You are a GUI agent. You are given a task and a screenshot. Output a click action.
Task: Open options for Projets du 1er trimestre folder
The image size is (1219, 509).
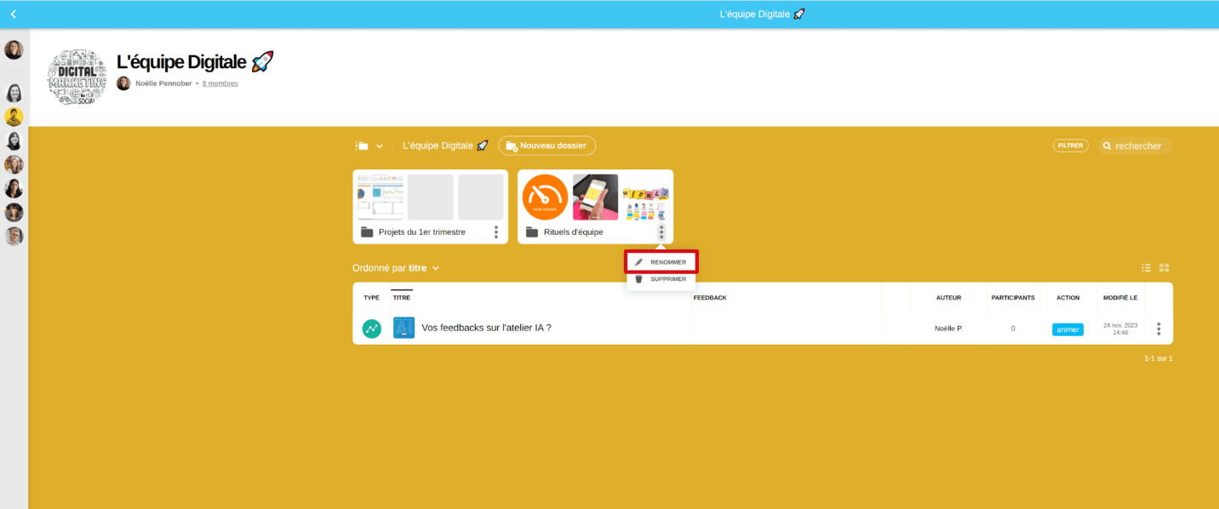496,232
